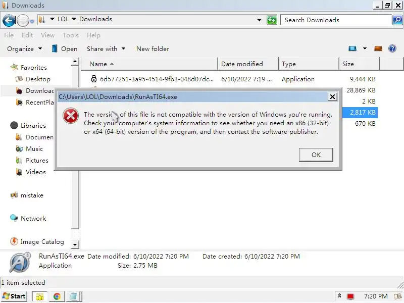404x303 pixels.
Task: Open the Share with dropdown
Action: coord(106,48)
